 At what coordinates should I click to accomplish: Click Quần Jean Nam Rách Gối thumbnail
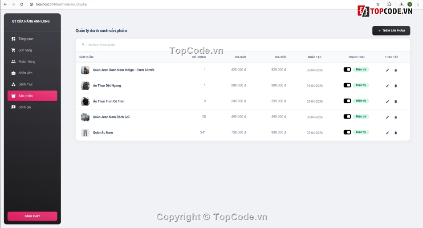tap(85, 117)
